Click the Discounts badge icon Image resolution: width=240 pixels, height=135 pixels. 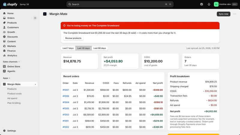(x=4, y=37)
